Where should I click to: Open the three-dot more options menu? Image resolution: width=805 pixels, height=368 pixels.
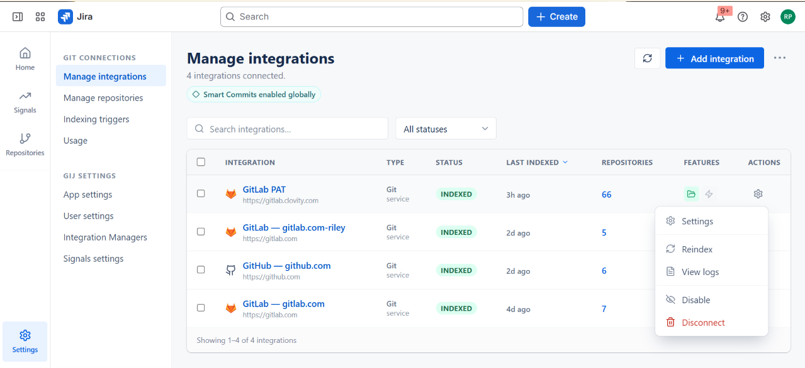point(780,58)
